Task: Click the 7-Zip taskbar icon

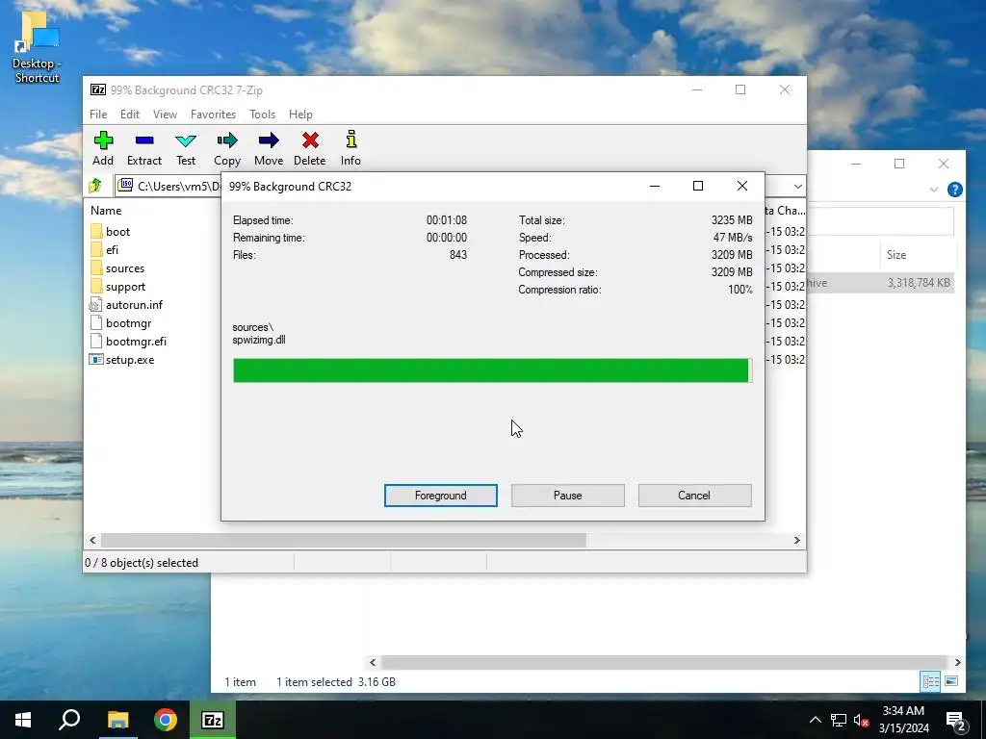Action: pos(213,720)
